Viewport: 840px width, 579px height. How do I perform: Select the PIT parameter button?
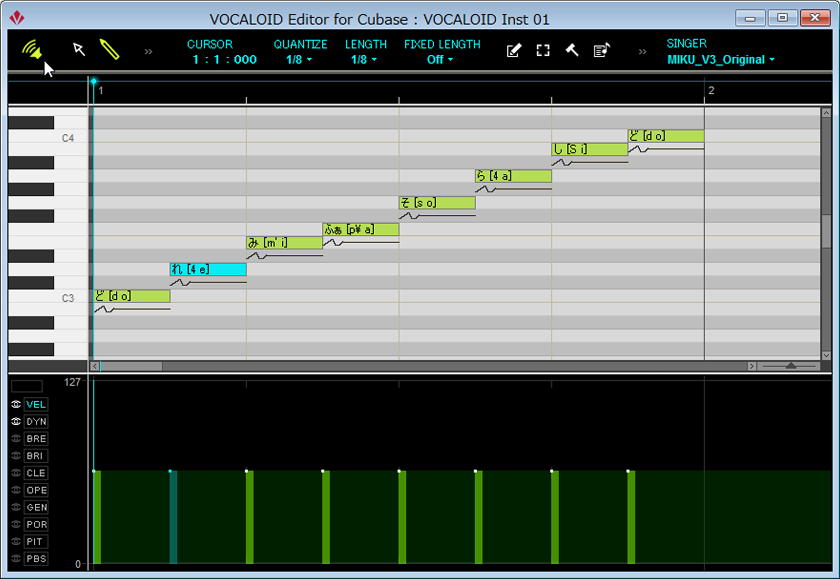[36, 541]
